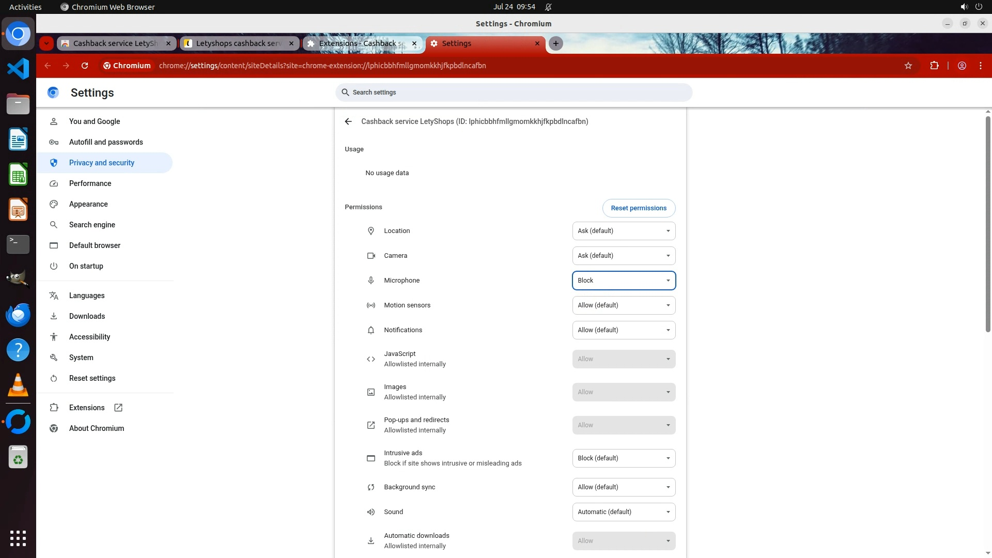Screen dimensions: 992x558
Task: Change the Sound permission dropdown
Action: [x=624, y=512]
